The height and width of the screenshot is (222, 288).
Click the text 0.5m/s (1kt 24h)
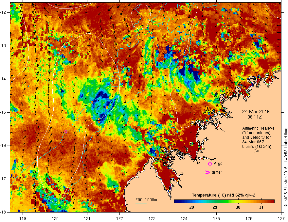point(257,147)
